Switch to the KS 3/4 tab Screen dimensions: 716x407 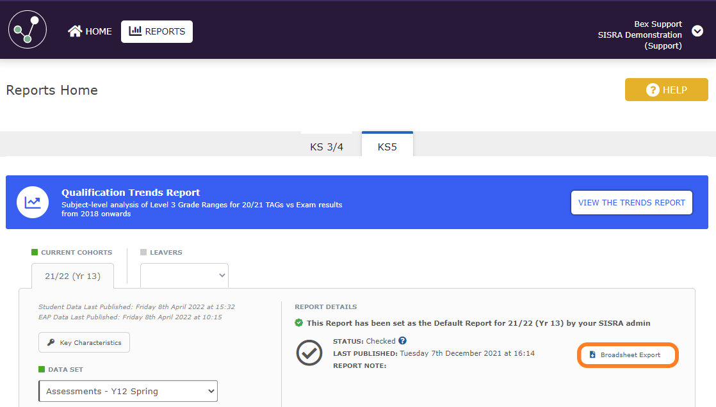[x=327, y=147]
